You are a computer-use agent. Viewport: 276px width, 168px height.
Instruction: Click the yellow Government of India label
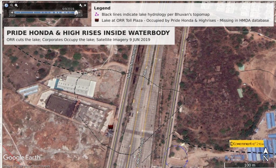tap(247, 144)
